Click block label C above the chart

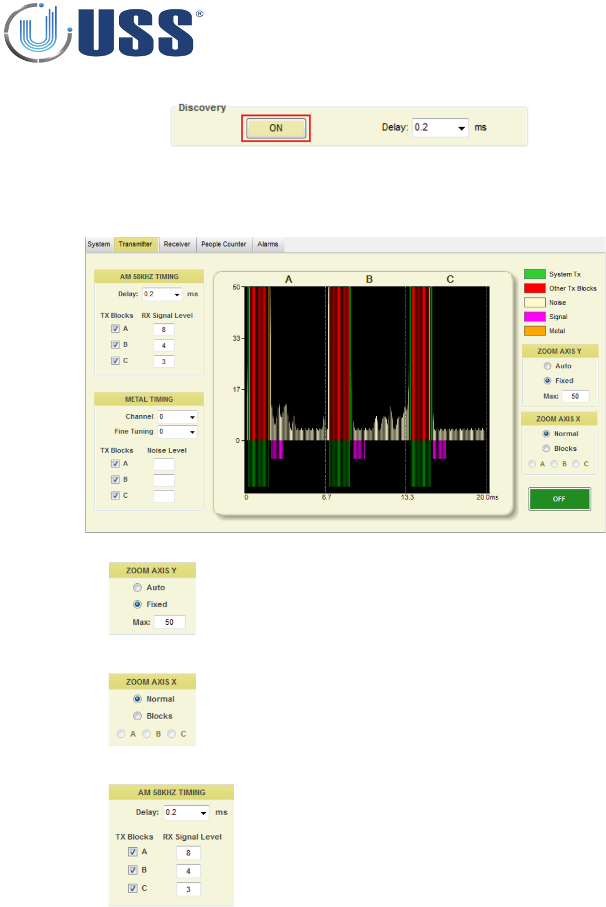point(450,279)
